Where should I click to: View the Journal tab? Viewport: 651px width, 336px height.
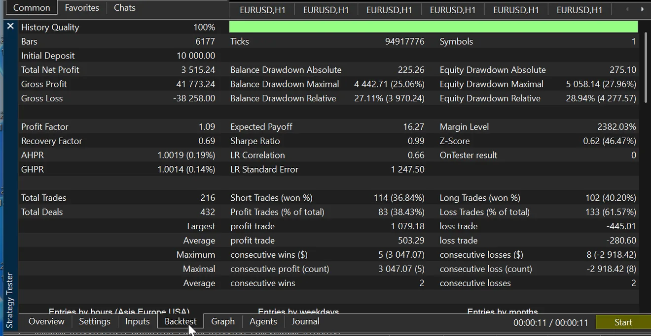coord(305,321)
